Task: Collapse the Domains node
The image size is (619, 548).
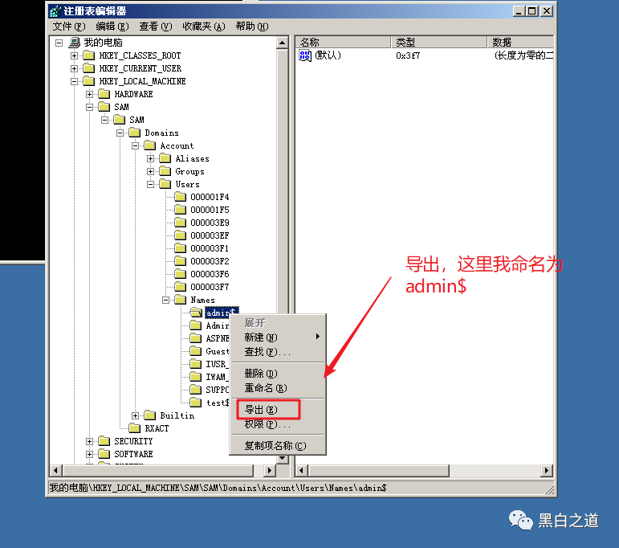Action: click(x=120, y=133)
